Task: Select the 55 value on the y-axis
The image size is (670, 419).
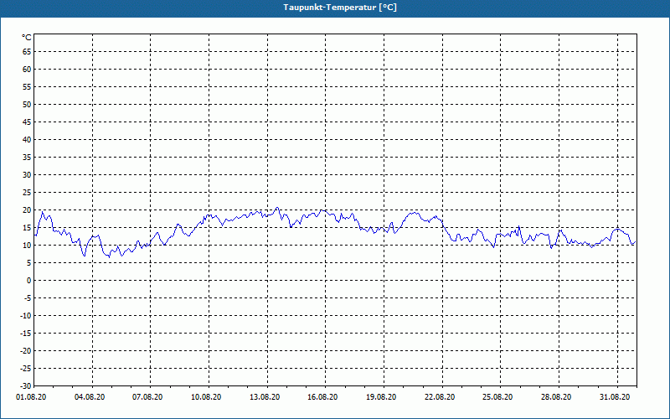Action: click(27, 87)
